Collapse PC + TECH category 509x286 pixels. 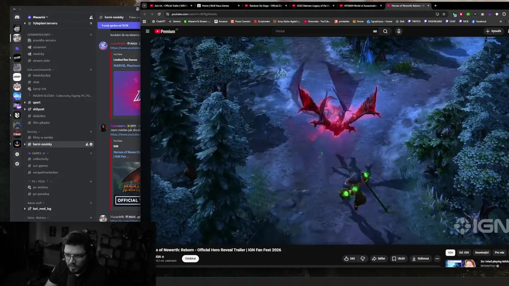(x=40, y=181)
